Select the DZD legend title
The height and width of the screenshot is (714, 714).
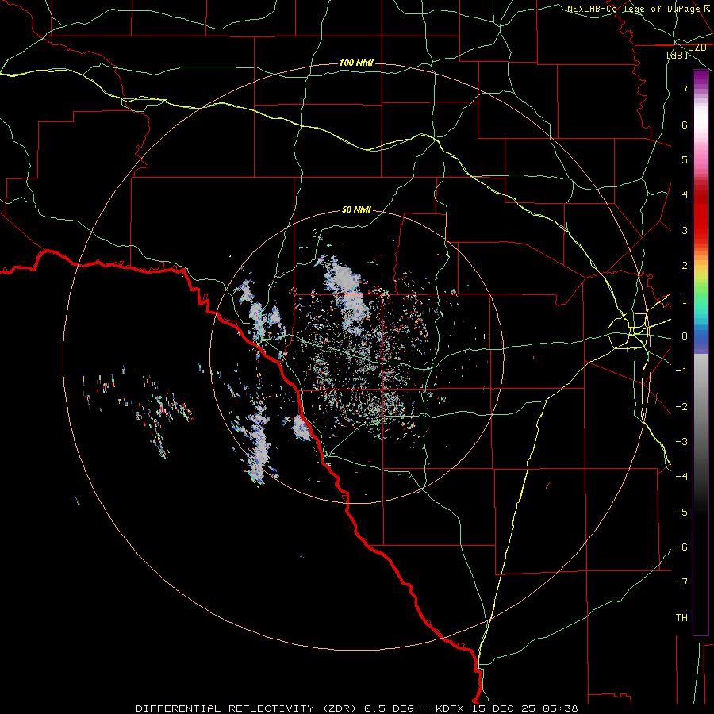pos(697,47)
